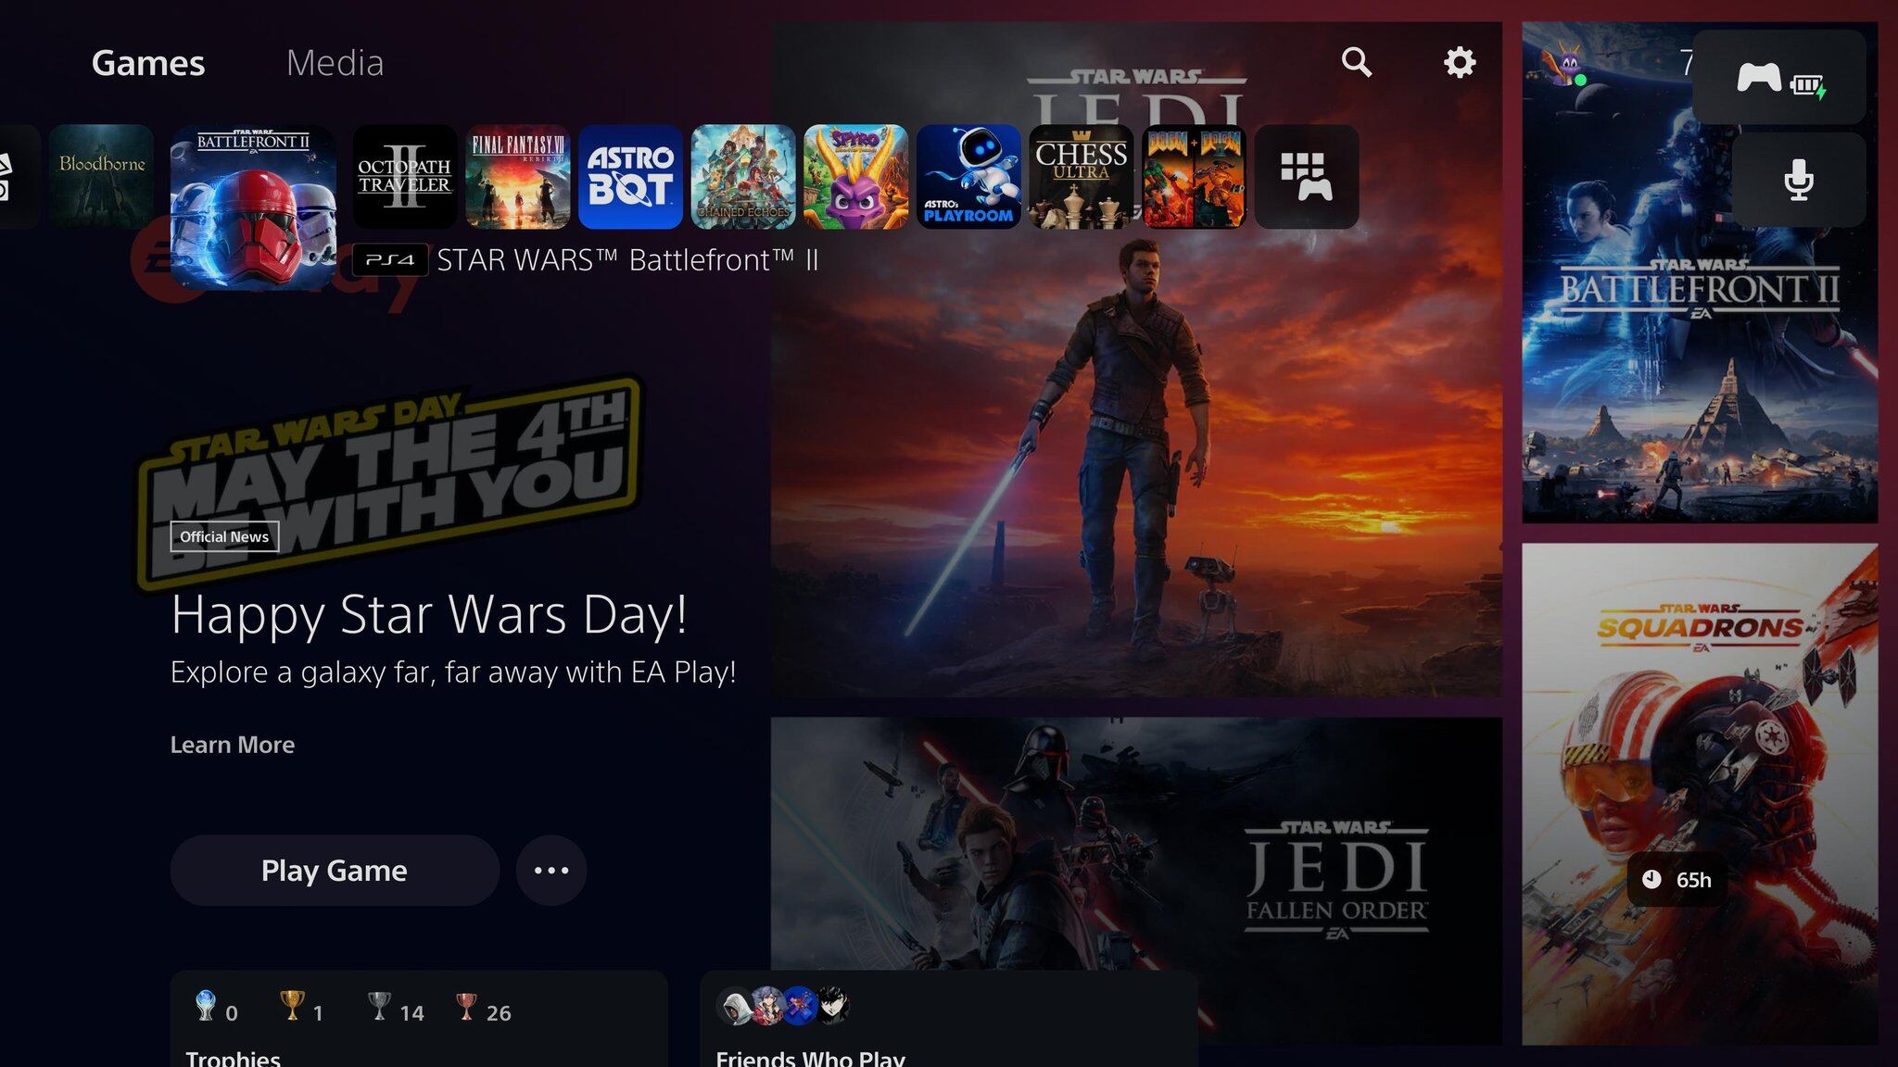Screen dimensions: 1898x1067
Task: Open more options next to Play Game
Action: pos(551,870)
